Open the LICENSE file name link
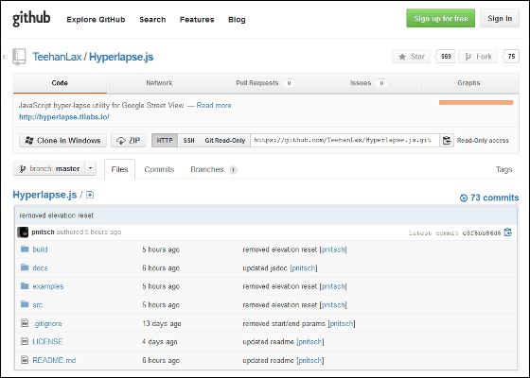Image resolution: width=530 pixels, height=378 pixels. [x=47, y=341]
